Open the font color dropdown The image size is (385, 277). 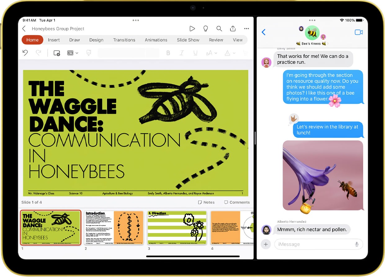(x=230, y=53)
